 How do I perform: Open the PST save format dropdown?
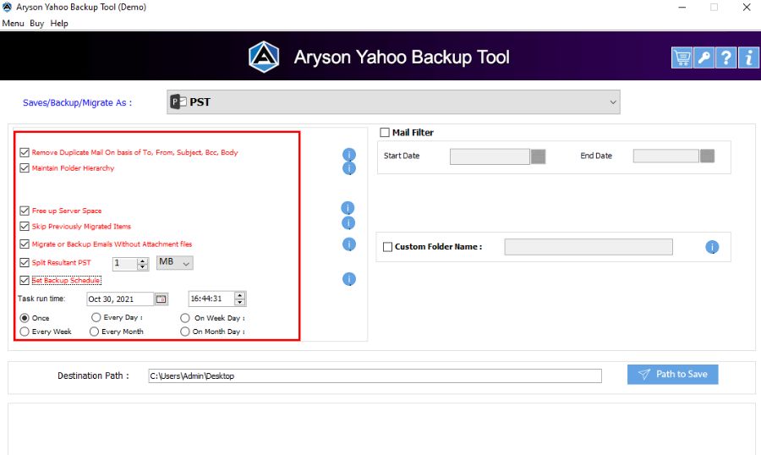point(393,102)
